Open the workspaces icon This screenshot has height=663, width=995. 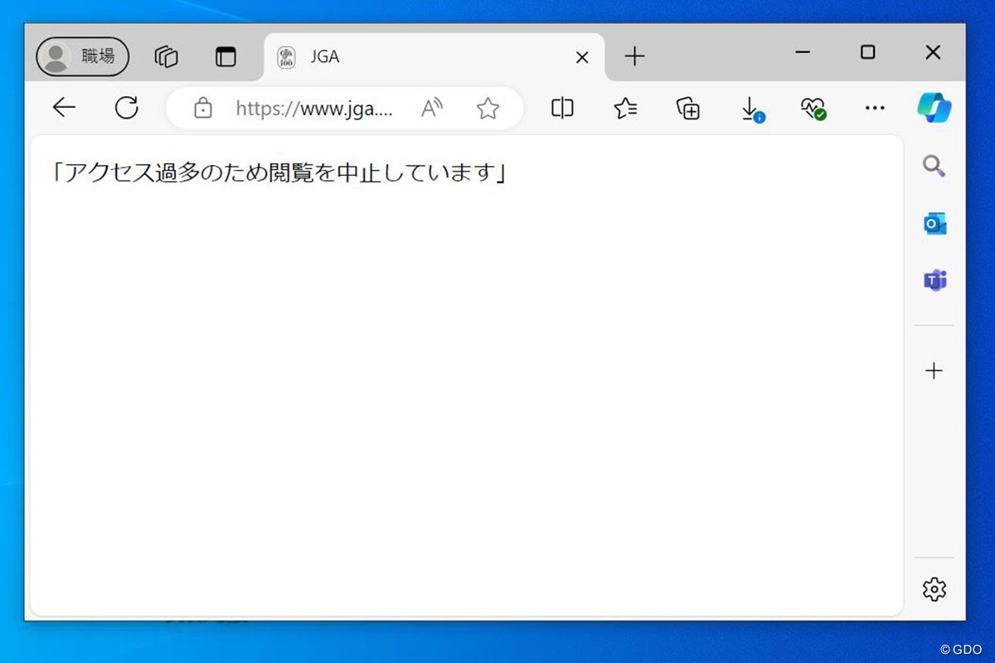click(x=167, y=56)
